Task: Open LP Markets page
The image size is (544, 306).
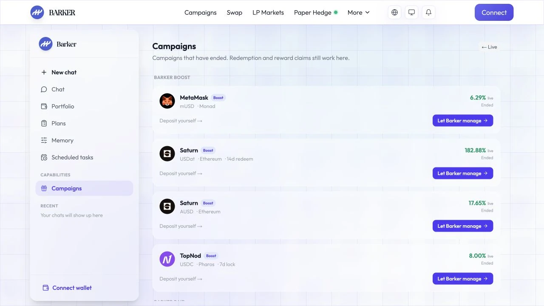Action: pos(268,12)
